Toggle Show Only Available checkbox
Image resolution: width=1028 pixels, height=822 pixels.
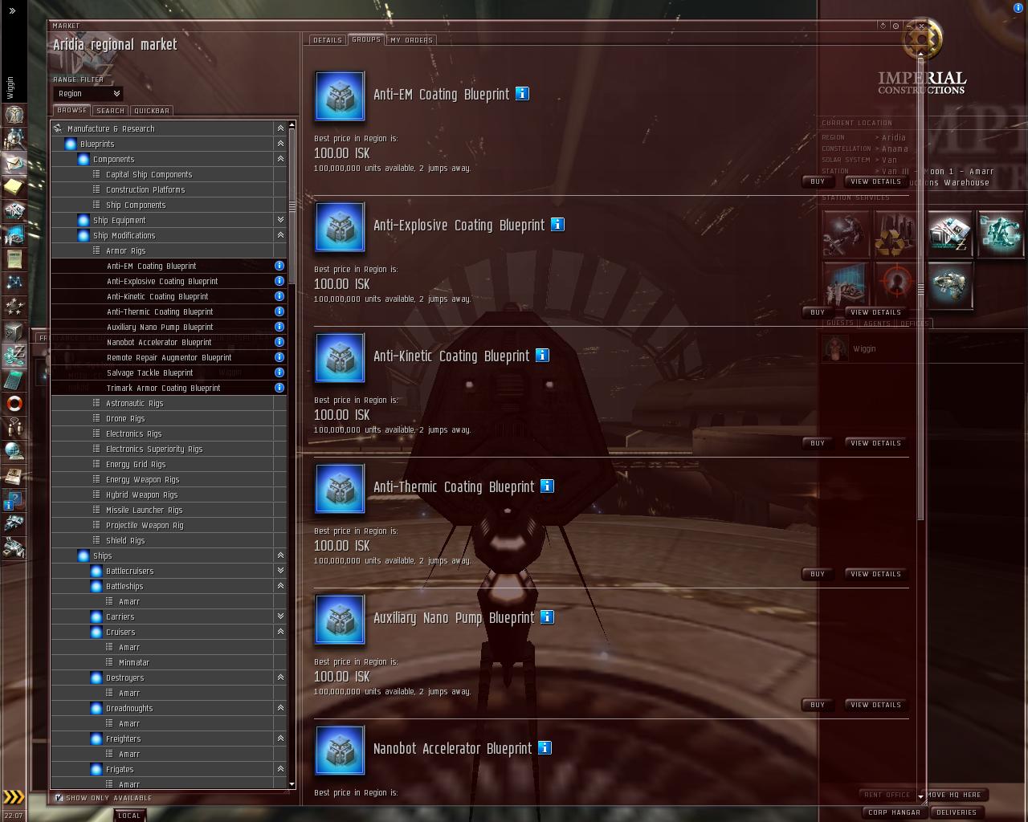click(x=59, y=798)
